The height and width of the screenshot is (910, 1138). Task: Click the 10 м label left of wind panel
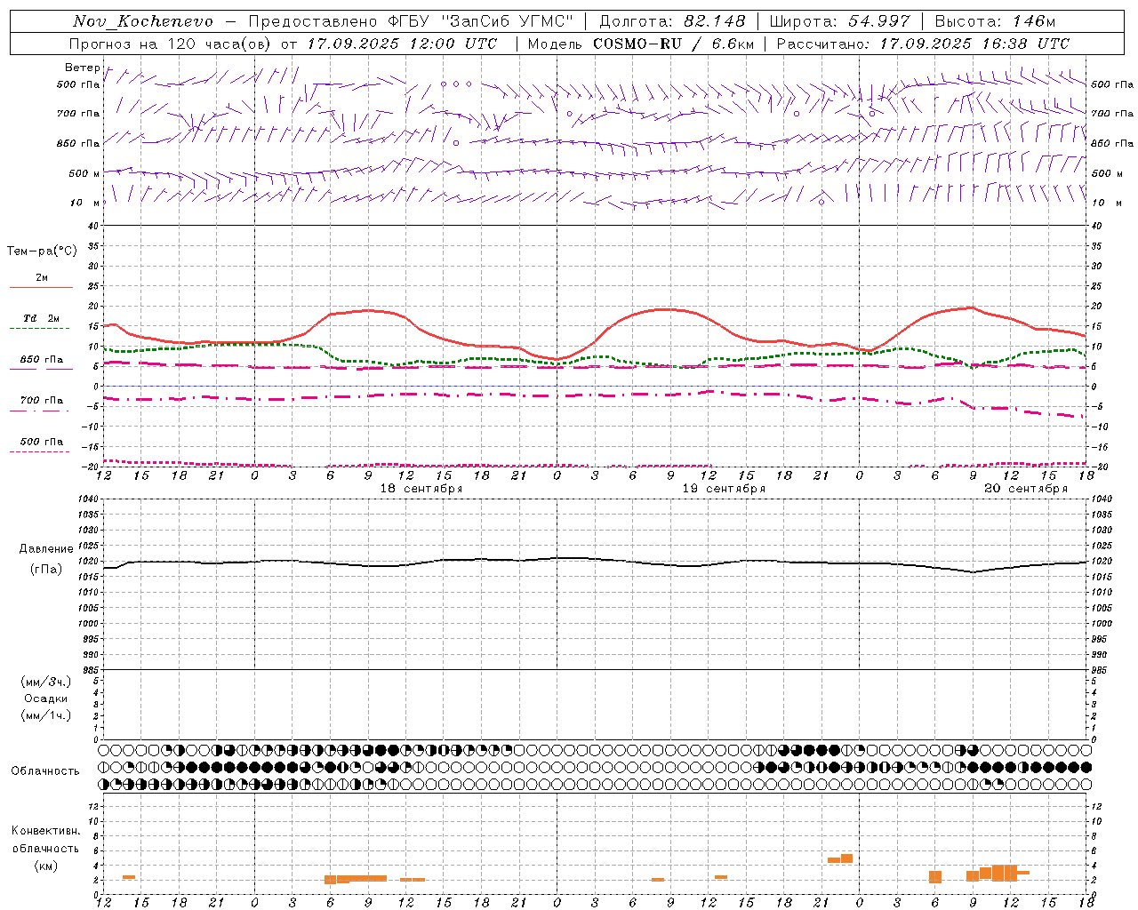point(86,203)
